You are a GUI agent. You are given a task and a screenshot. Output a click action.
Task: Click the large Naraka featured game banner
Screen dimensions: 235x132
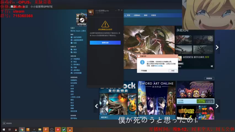click(x=149, y=47)
